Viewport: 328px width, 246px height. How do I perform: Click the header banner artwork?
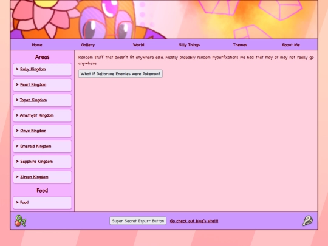coord(164,19)
